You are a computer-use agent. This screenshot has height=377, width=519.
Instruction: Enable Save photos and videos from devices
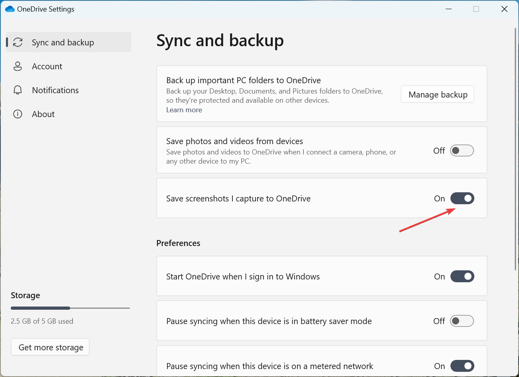coord(462,150)
